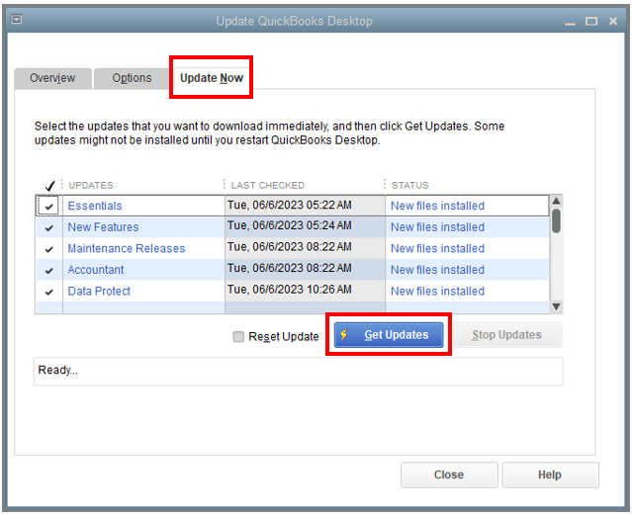Click Accountant status 'New files installed'

[x=438, y=270]
